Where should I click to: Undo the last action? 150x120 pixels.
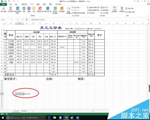coord(9,1)
